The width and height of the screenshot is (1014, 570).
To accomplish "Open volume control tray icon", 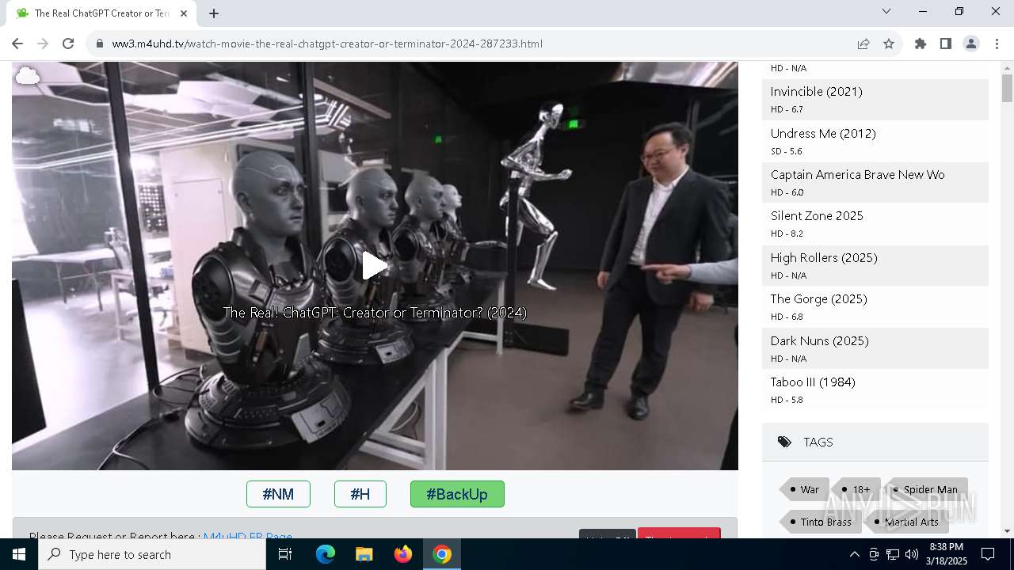I will pyautogui.click(x=912, y=554).
